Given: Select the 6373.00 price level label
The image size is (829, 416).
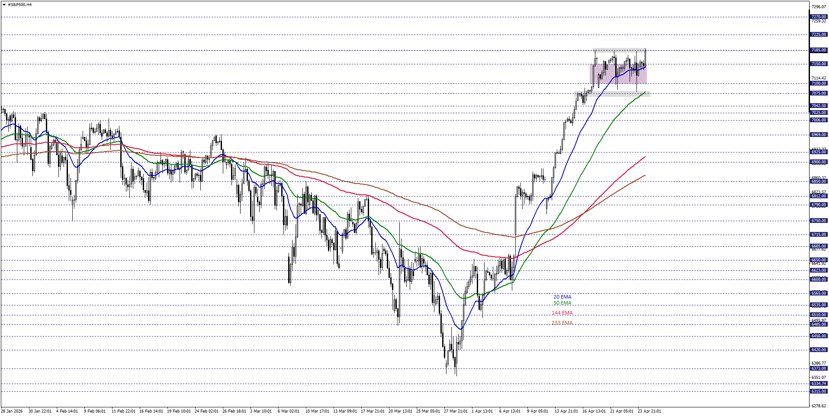Looking at the screenshot, I should [x=819, y=368].
